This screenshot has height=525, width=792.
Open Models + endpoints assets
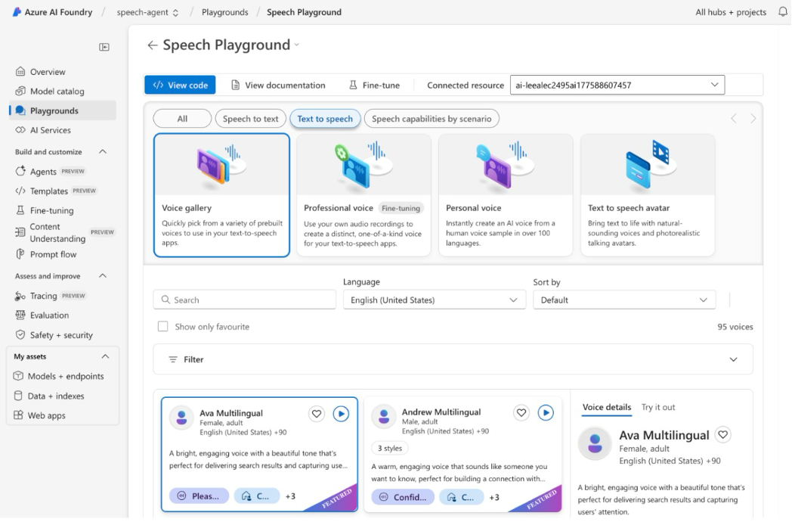[58, 376]
